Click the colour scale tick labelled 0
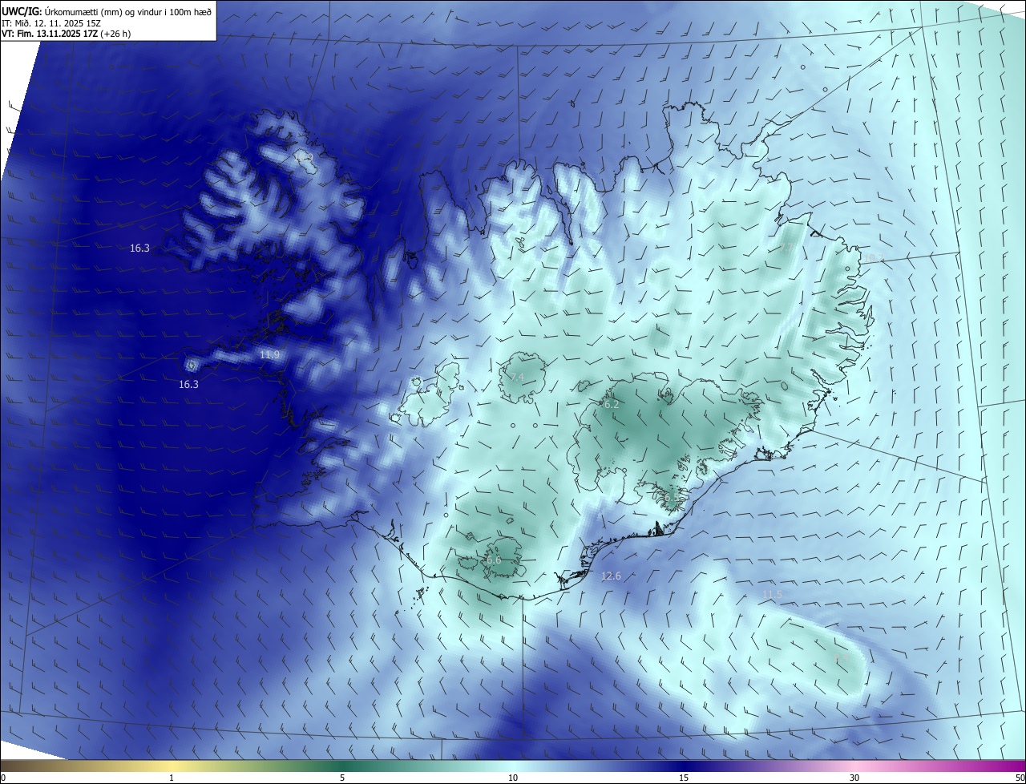The height and width of the screenshot is (784, 1026). (x=2, y=778)
